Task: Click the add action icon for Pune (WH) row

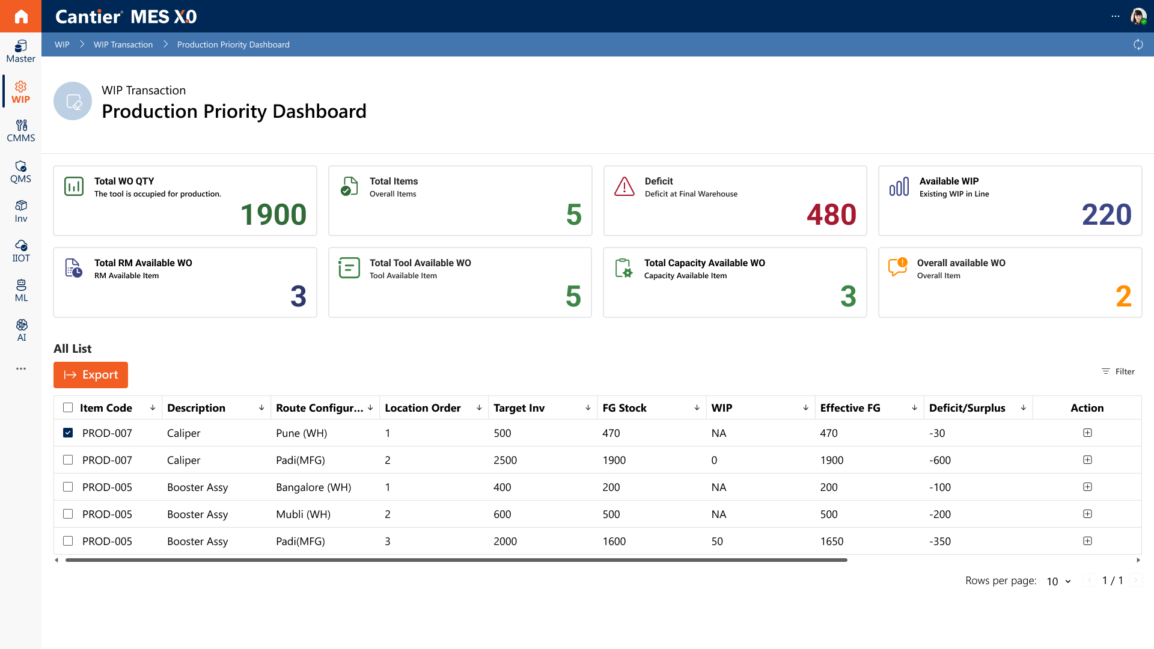Action: [1087, 433]
